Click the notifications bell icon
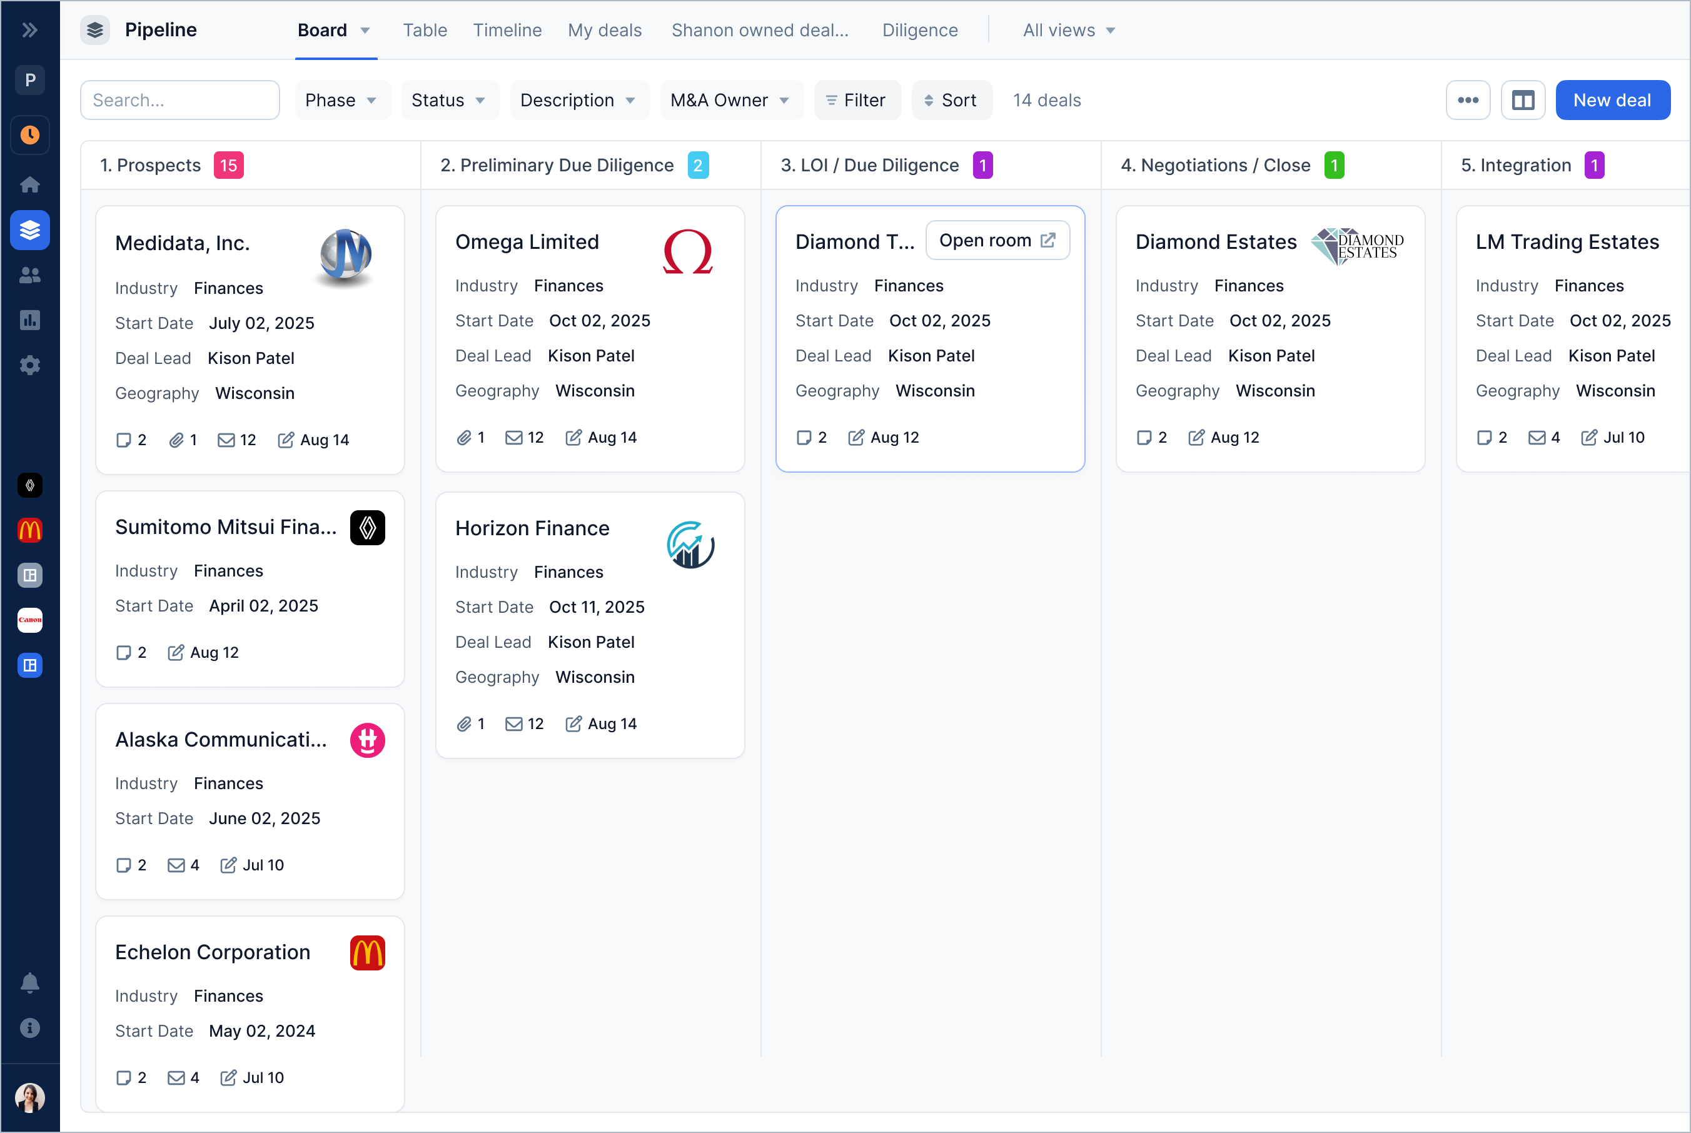The image size is (1691, 1133). (x=29, y=983)
